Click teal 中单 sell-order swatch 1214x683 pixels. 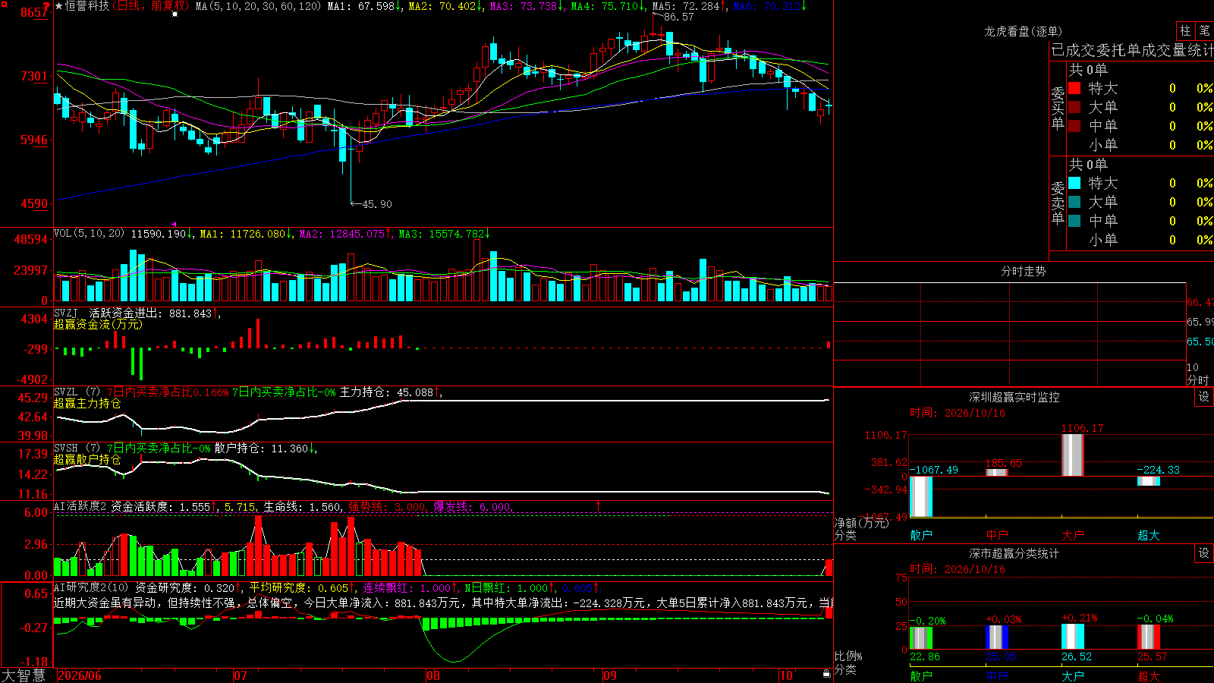(x=1074, y=221)
